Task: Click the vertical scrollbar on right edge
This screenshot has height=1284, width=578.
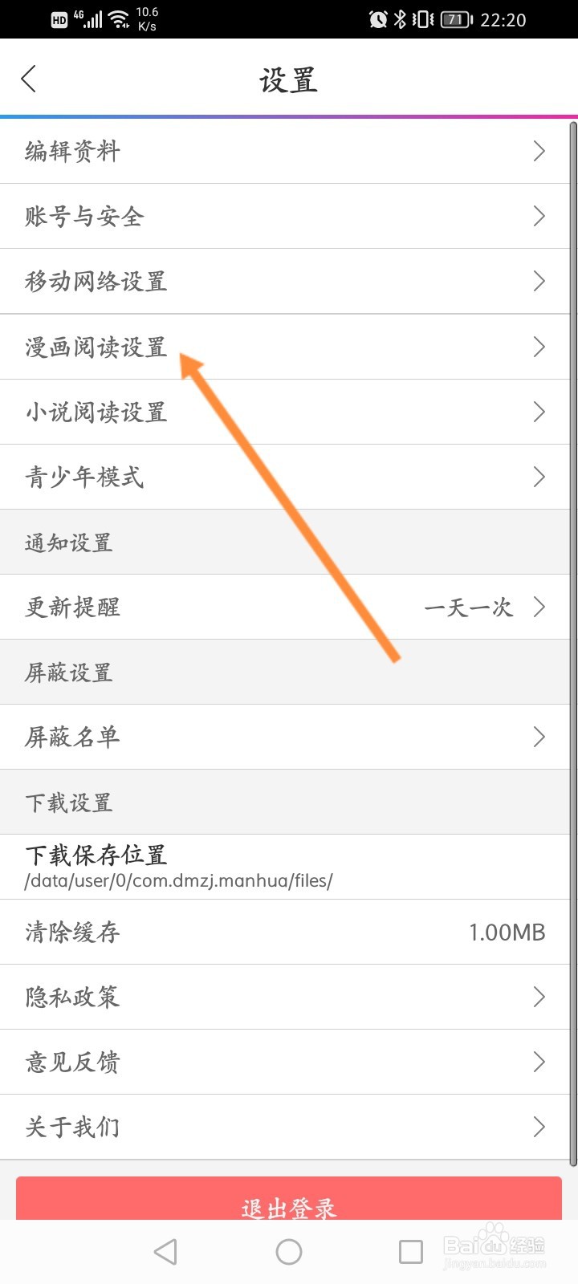Action: coord(573,644)
